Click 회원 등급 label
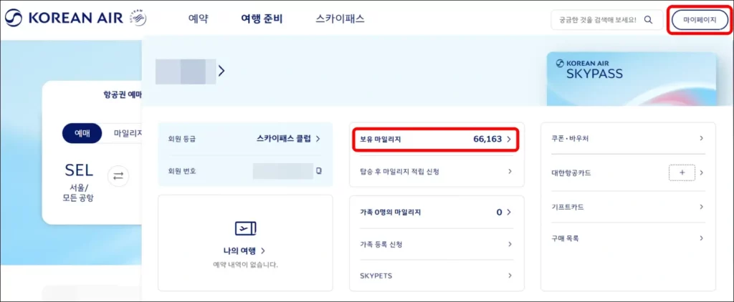Viewport: 734px width, 302px height. click(x=181, y=139)
